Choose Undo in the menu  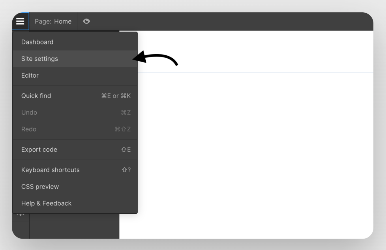(x=75, y=113)
